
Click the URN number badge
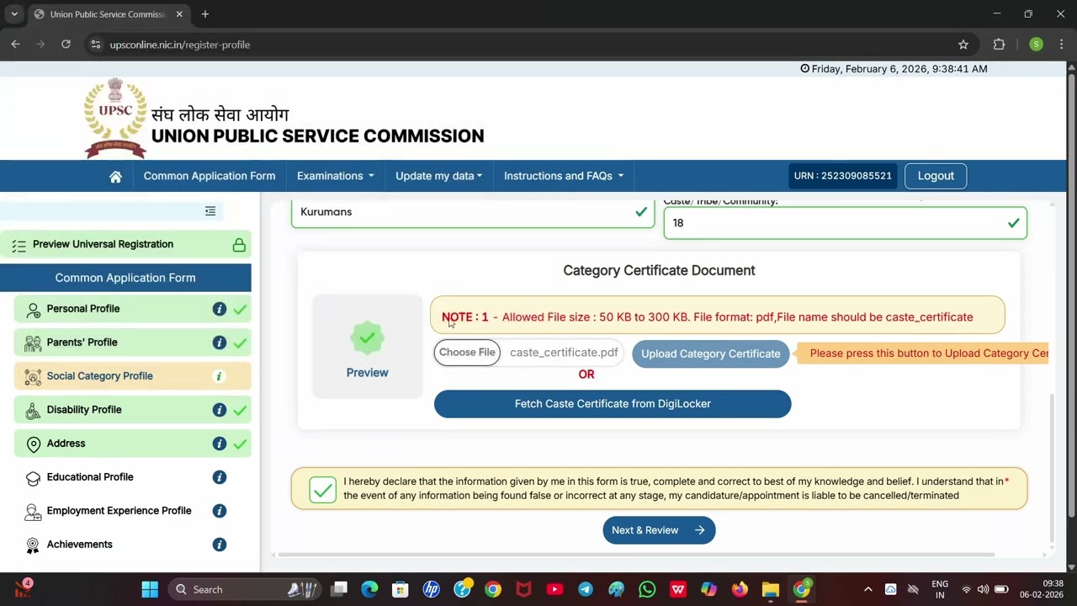(x=842, y=176)
